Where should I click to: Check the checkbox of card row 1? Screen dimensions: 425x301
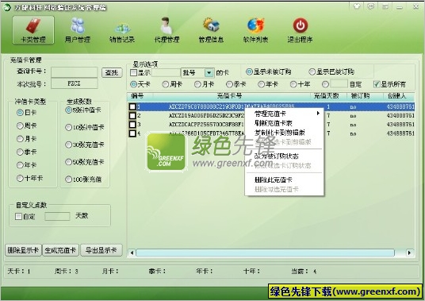(x=132, y=106)
